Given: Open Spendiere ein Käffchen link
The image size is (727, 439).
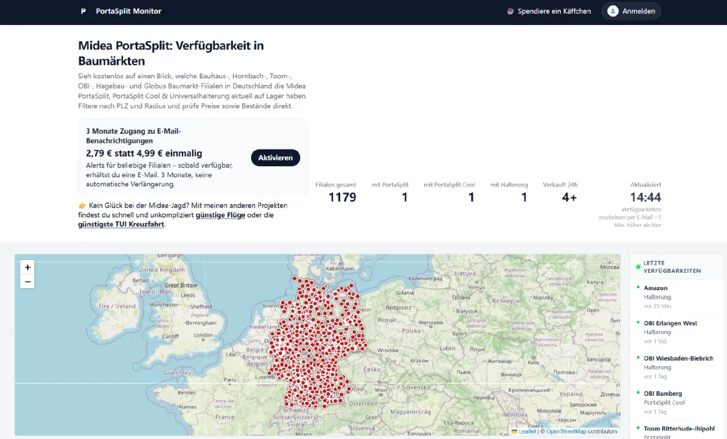Looking at the screenshot, I should (x=549, y=11).
